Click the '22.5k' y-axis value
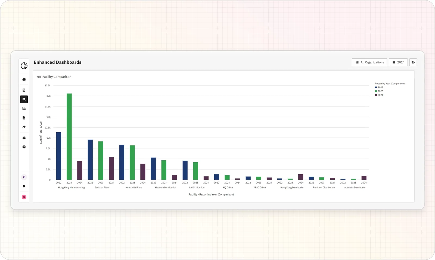The height and width of the screenshot is (260, 435). (48, 85)
